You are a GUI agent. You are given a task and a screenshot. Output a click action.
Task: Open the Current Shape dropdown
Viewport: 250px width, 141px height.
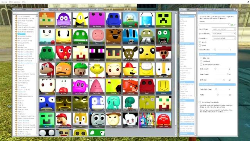coord(223,29)
